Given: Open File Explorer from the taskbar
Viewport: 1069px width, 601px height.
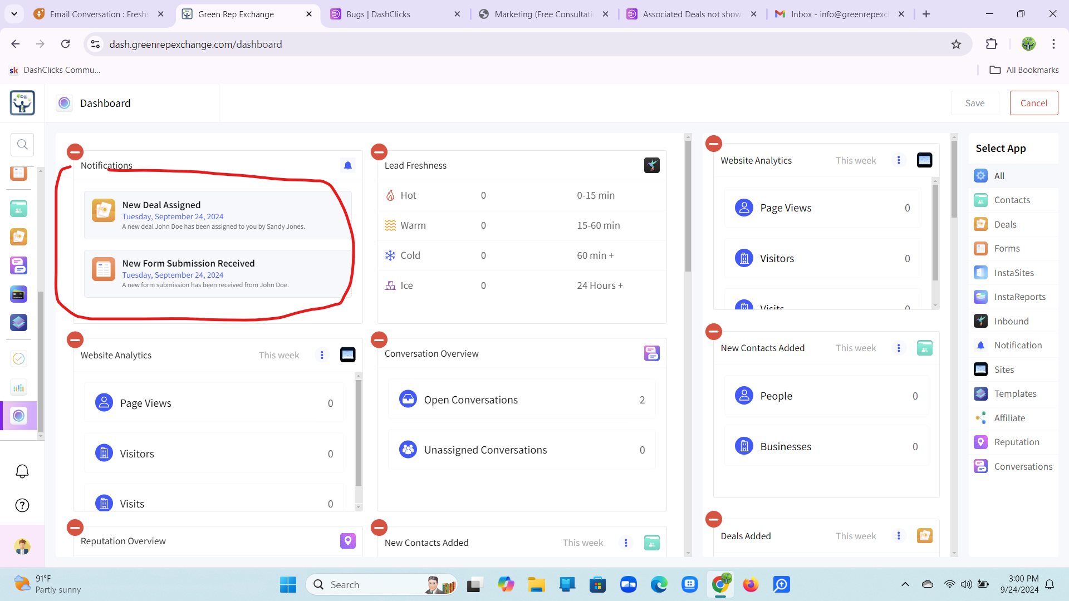Looking at the screenshot, I should (x=537, y=584).
